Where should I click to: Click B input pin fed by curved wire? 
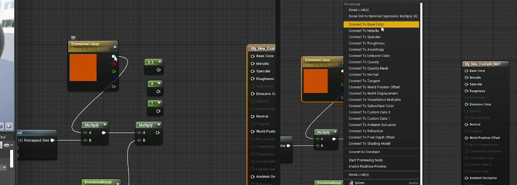(x=139, y=140)
